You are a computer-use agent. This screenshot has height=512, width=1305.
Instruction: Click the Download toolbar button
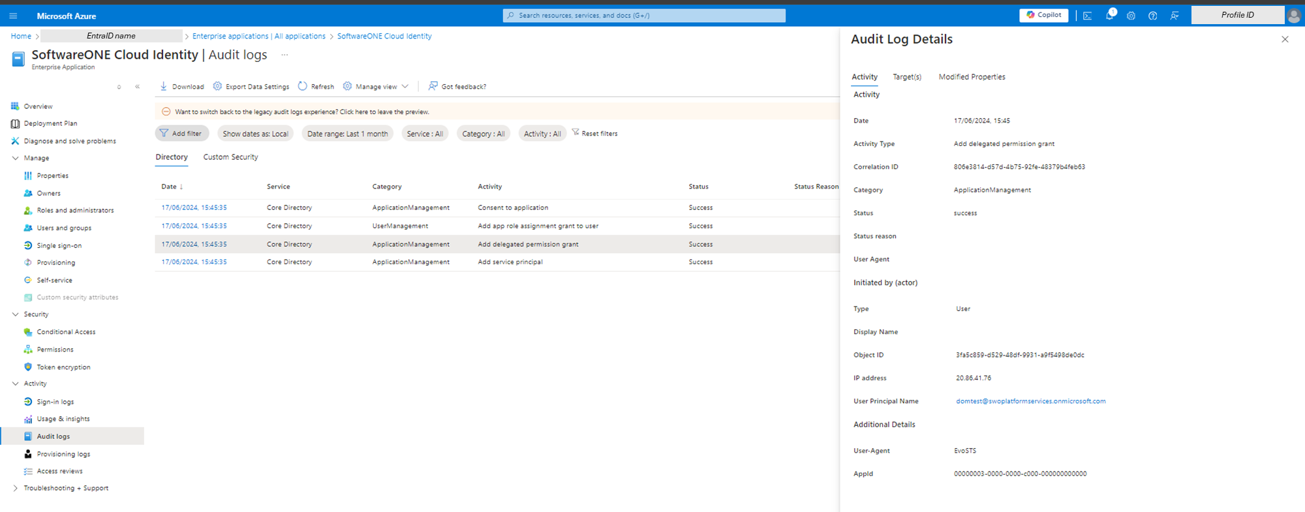pos(182,86)
